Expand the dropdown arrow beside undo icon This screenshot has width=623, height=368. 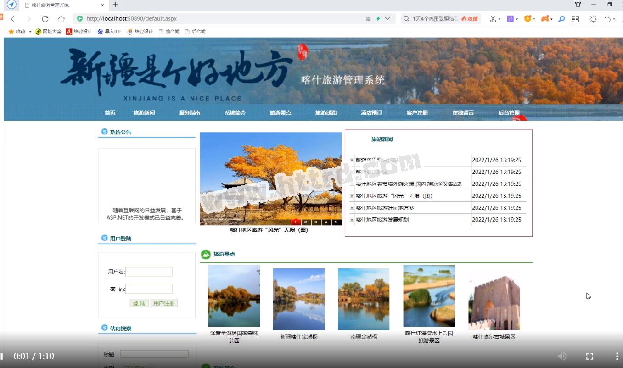614,19
